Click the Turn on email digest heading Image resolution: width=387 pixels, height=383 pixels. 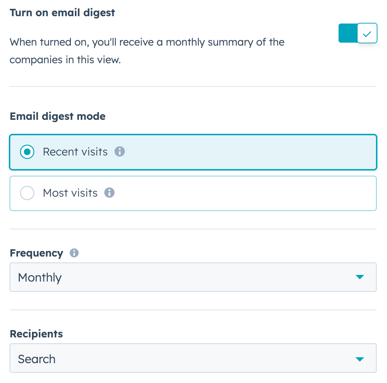click(x=62, y=12)
